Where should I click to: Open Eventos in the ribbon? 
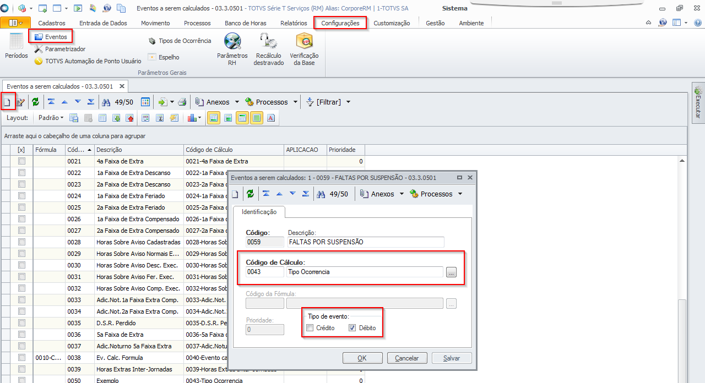(x=50, y=37)
